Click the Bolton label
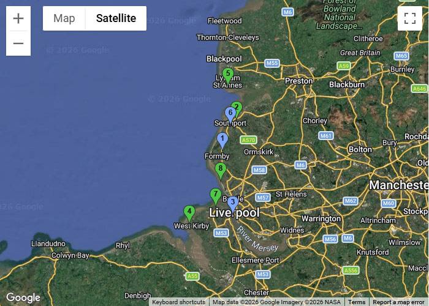This screenshot has height=306, width=429. [360, 149]
